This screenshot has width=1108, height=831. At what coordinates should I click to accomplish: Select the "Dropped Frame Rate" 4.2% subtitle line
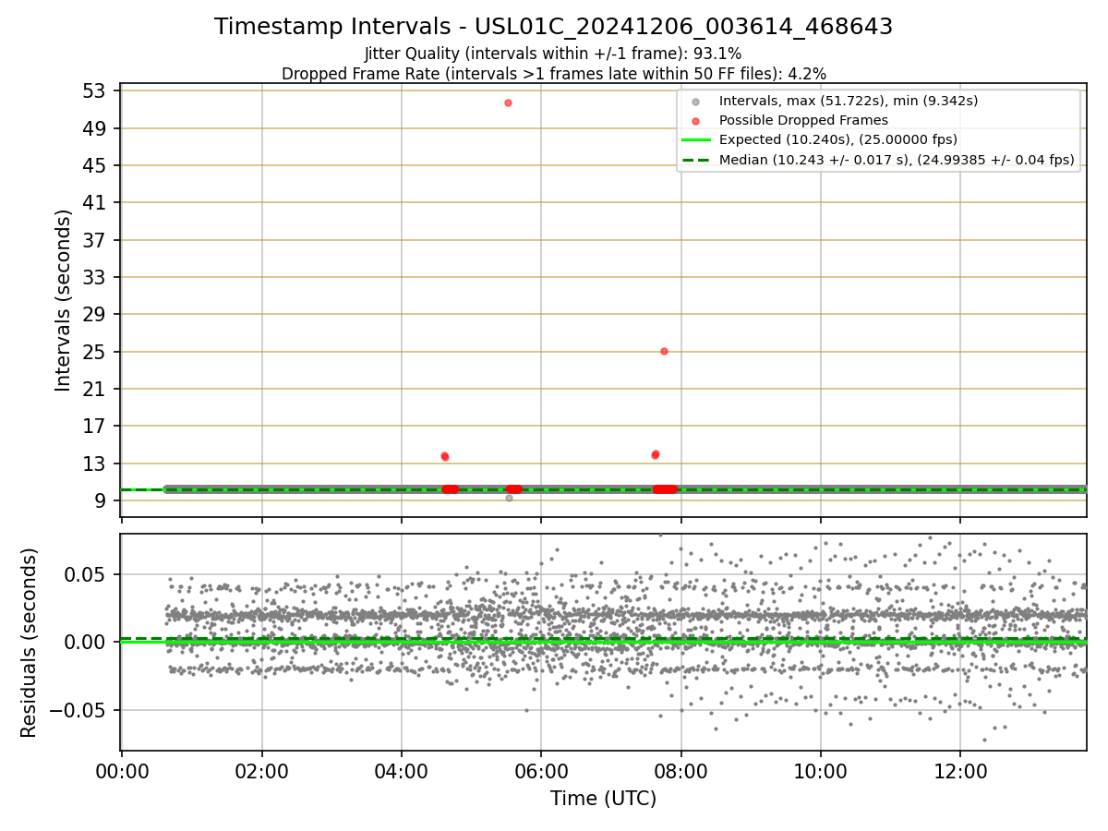[553, 73]
